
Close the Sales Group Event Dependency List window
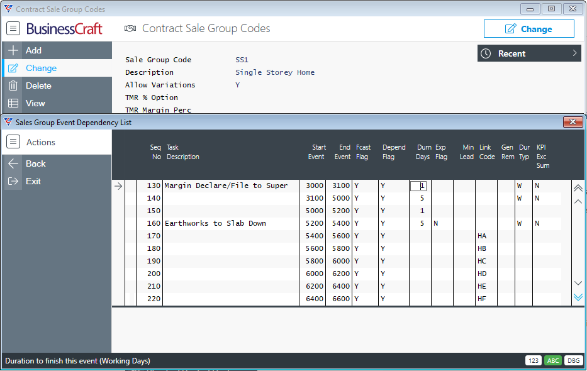[573, 122]
